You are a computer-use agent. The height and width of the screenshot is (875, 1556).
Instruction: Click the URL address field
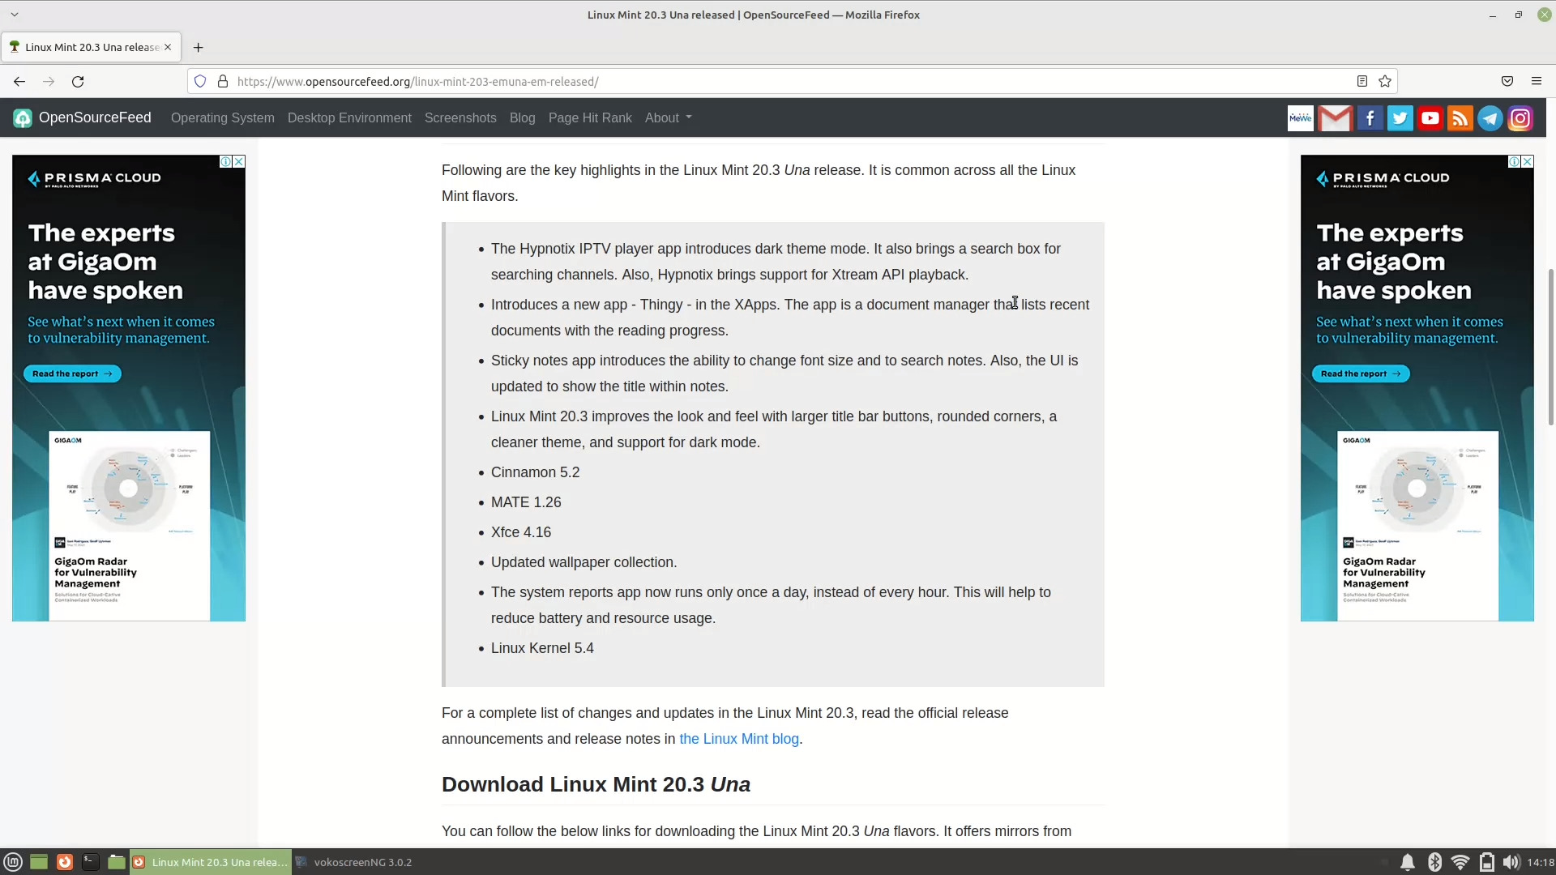pos(790,81)
